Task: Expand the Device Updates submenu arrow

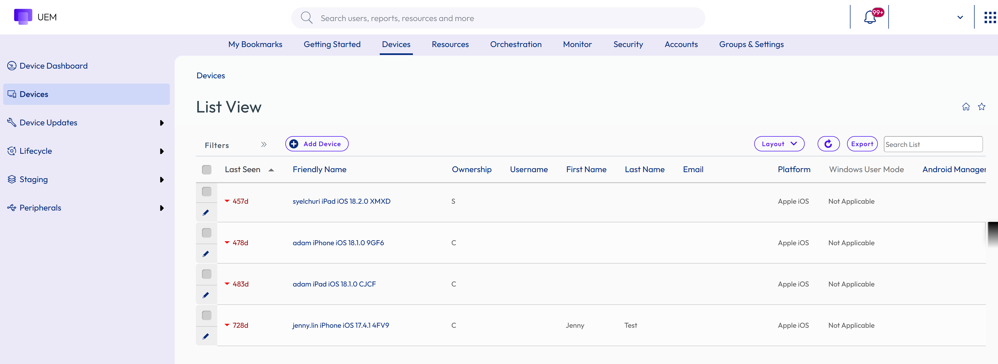Action: (x=161, y=123)
